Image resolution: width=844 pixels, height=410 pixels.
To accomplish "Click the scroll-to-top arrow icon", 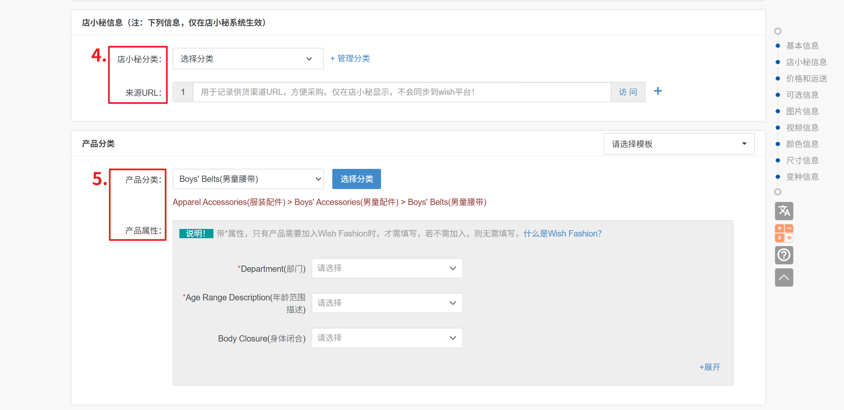I will coord(784,278).
